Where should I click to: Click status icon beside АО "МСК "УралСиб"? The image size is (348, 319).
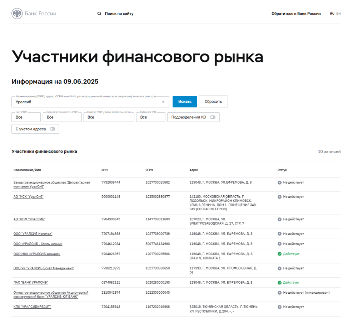[279, 196]
